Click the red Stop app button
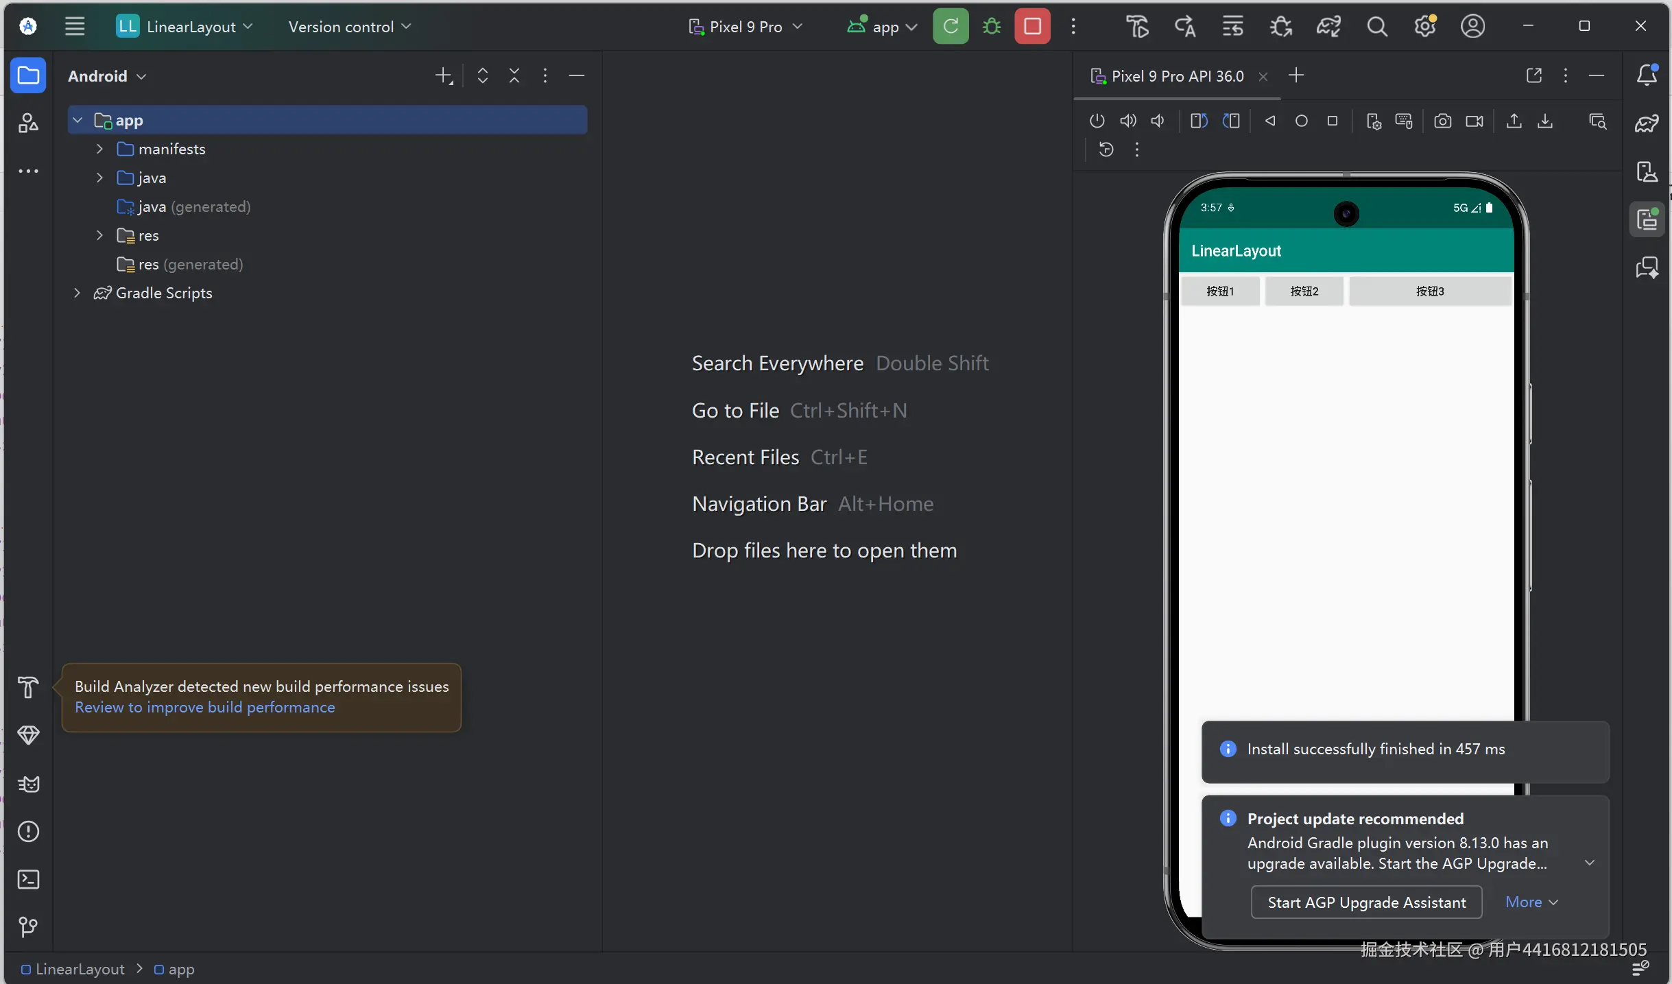This screenshot has height=984, width=1672. tap(1032, 26)
